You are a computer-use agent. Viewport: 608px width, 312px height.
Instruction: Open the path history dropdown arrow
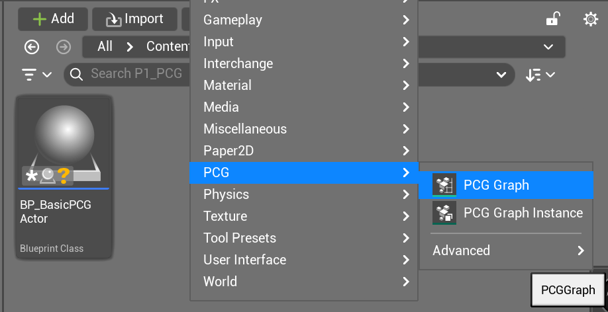click(x=548, y=47)
